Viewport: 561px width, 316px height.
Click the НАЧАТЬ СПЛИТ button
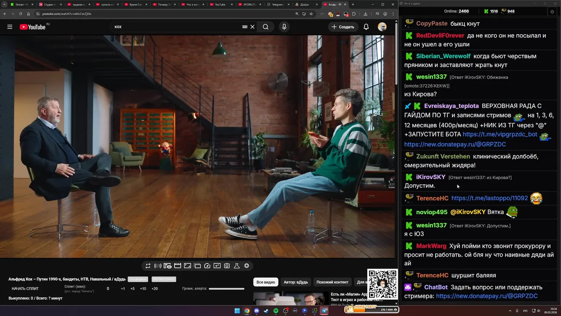pyautogui.click(x=25, y=289)
